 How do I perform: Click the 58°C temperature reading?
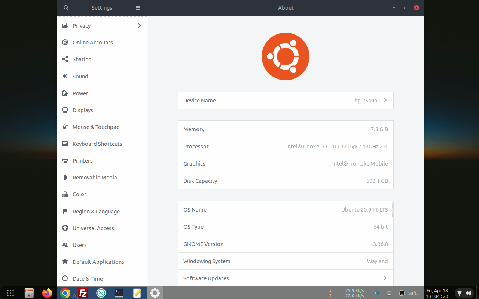coord(413,293)
